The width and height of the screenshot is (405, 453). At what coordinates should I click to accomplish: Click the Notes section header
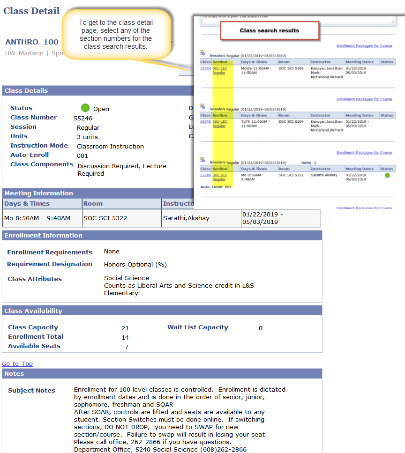coord(162,373)
